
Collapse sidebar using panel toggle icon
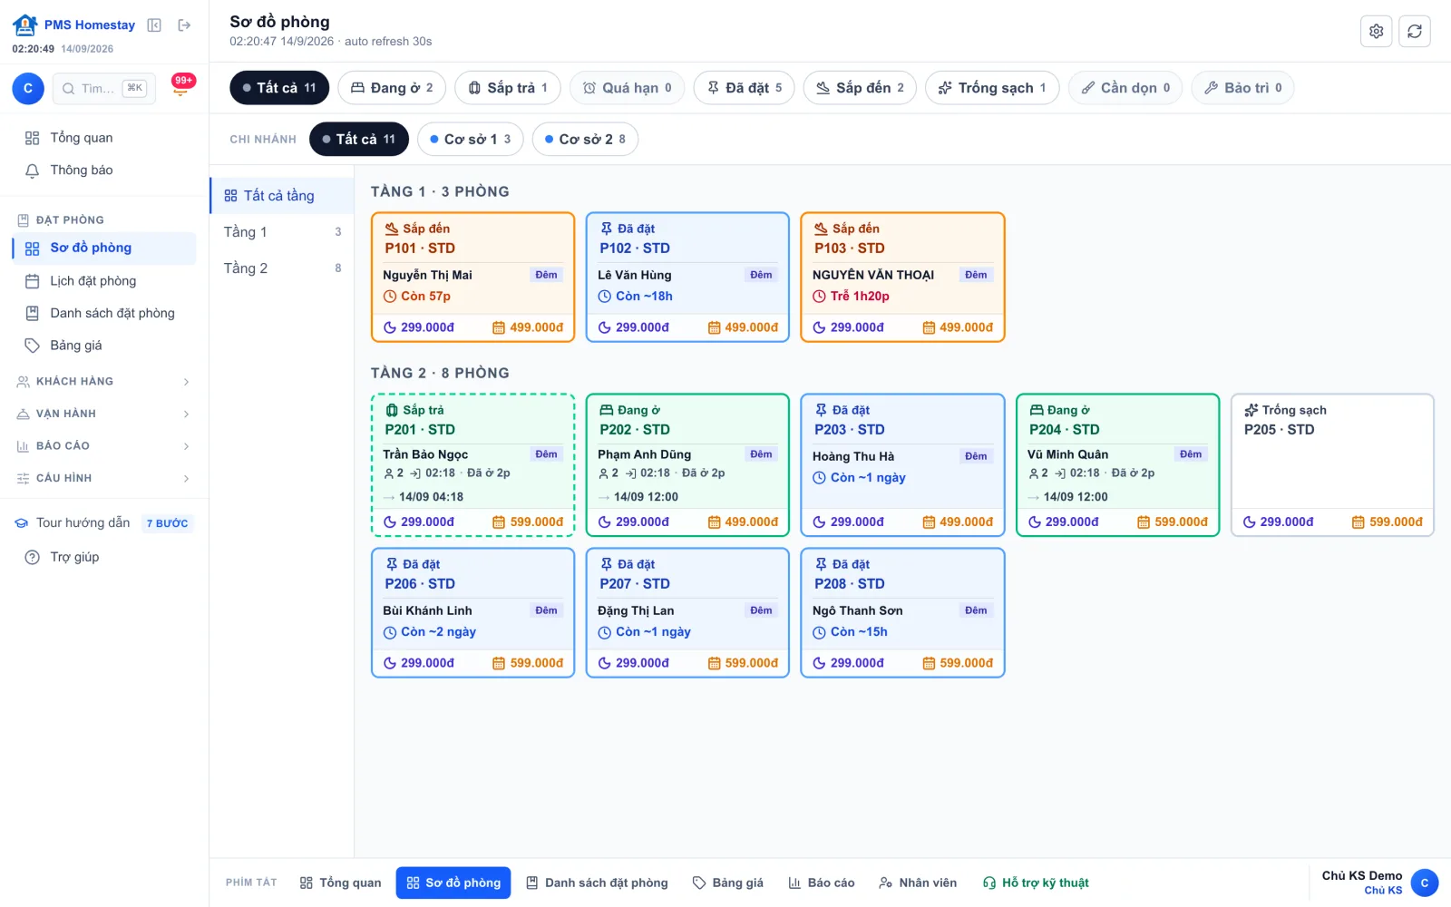pos(154,25)
